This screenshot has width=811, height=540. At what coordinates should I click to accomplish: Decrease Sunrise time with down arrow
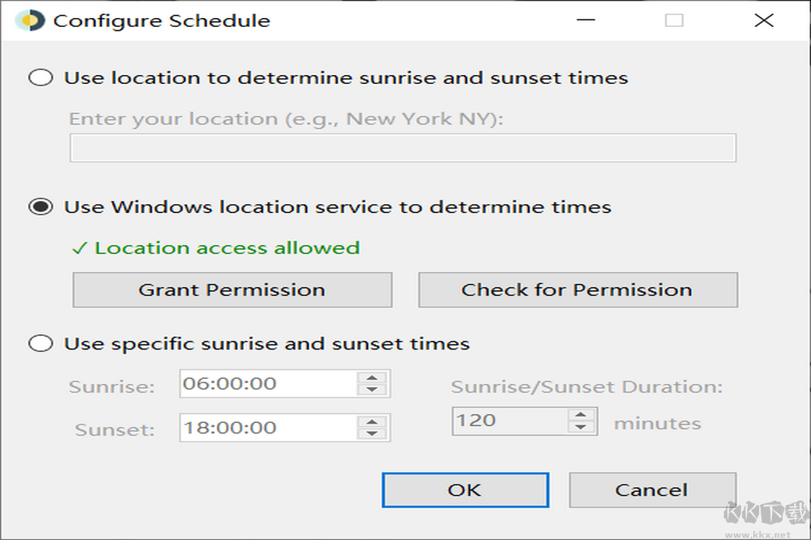tap(372, 390)
